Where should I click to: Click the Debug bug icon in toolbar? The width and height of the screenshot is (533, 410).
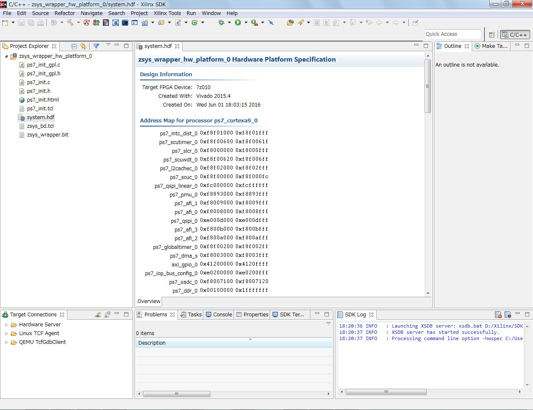[221, 22]
